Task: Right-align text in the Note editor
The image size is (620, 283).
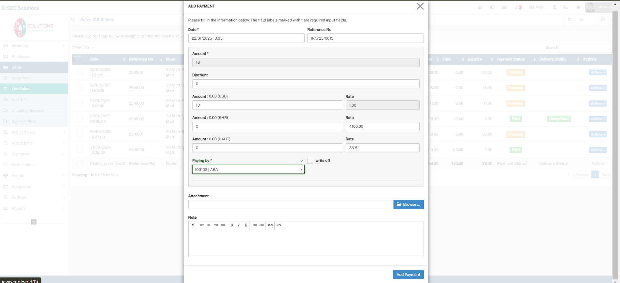Action: pos(216,225)
